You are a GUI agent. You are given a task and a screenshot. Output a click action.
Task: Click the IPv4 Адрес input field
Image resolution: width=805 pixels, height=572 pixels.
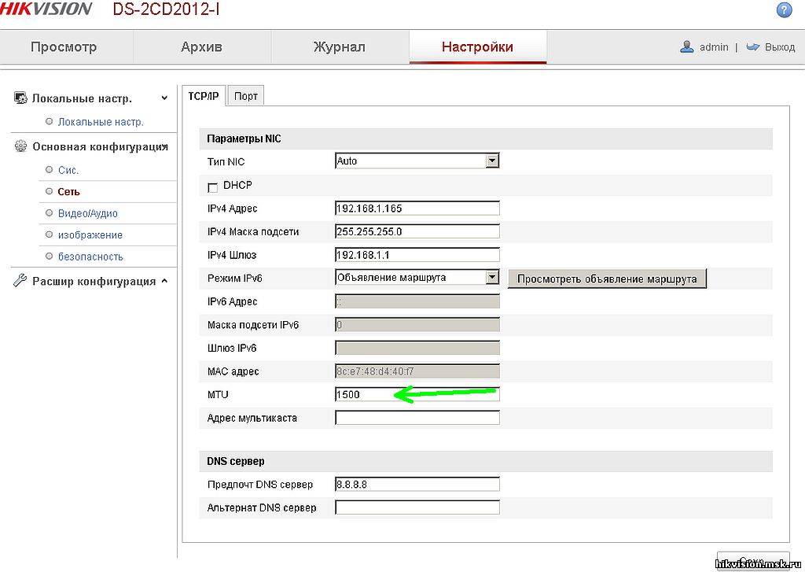pos(417,209)
